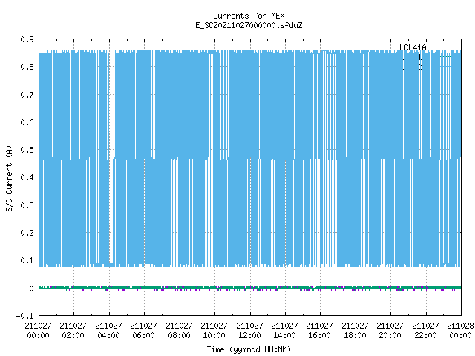Click the 12:00 x-axis time label
The height and width of the screenshot is (356, 475).
249,335
